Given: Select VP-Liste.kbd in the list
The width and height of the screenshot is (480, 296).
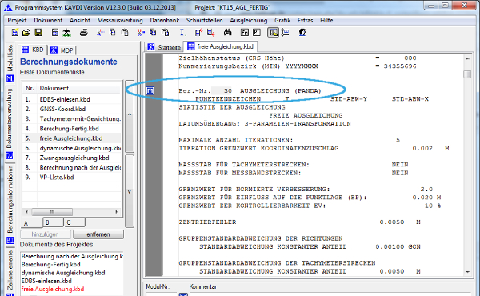Looking at the screenshot, I should pyautogui.click(x=72, y=178).
